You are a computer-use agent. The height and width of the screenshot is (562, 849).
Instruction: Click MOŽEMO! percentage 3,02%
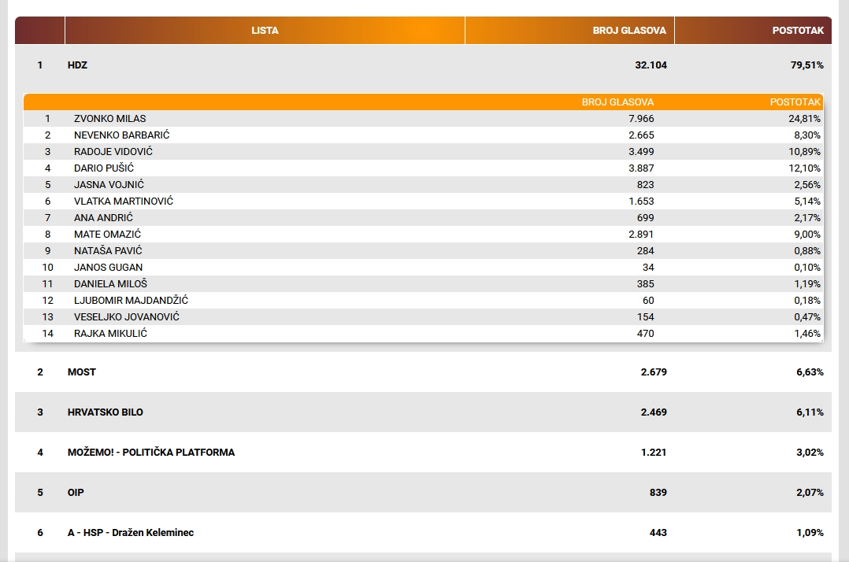(x=810, y=452)
